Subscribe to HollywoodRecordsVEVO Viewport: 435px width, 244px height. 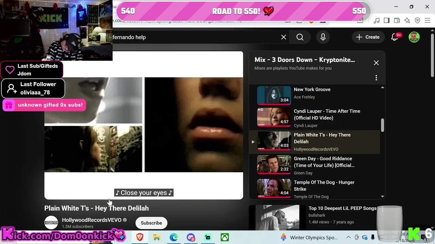(x=151, y=223)
